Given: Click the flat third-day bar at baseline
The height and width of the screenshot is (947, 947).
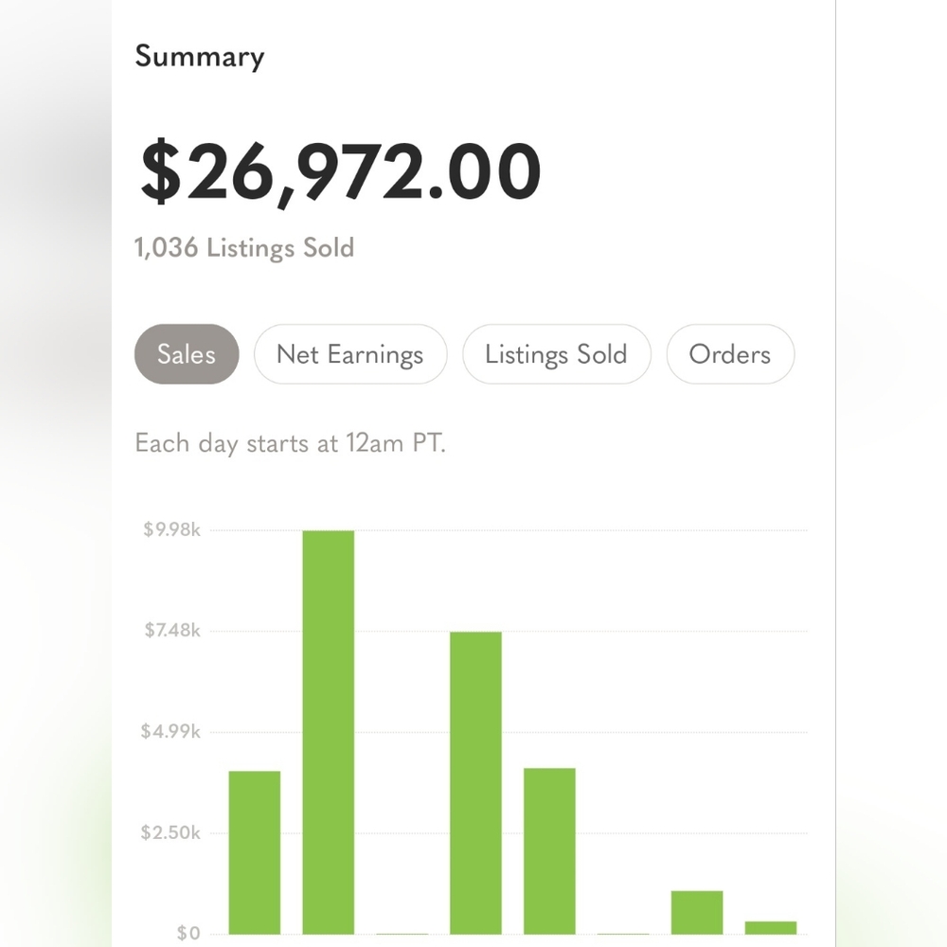Looking at the screenshot, I should pos(402,933).
